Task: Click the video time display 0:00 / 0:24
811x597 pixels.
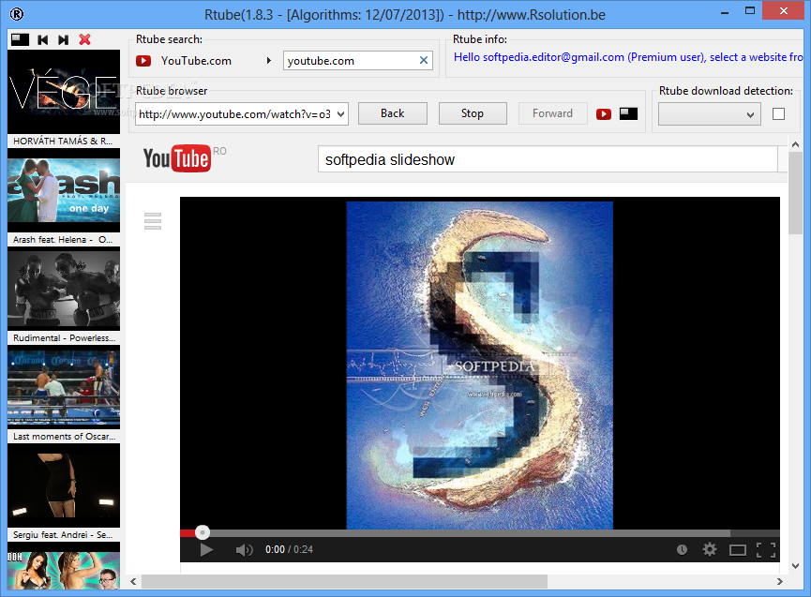Action: (x=289, y=550)
